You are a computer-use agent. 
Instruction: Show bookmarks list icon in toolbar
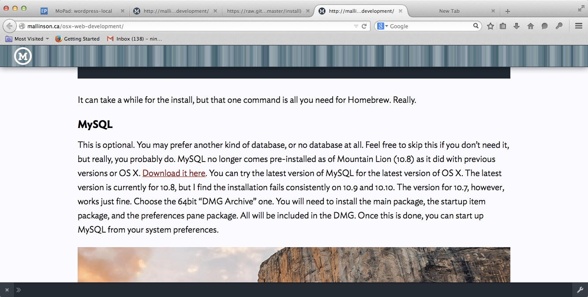503,26
